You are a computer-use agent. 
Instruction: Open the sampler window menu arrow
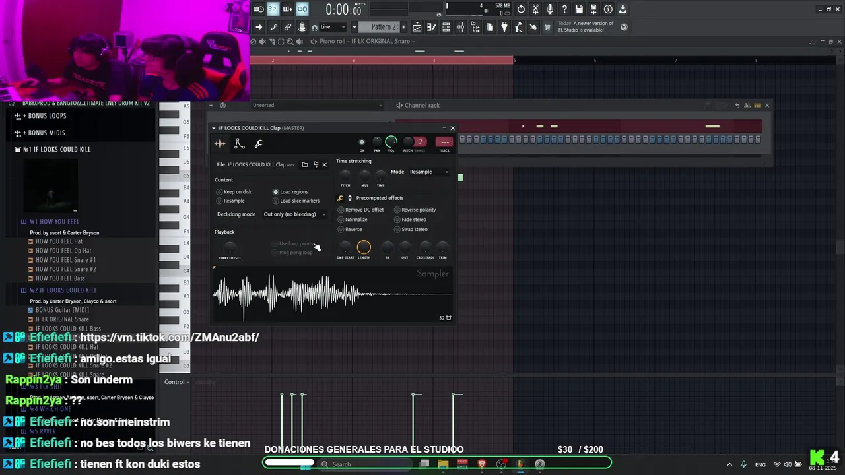pyautogui.click(x=214, y=128)
